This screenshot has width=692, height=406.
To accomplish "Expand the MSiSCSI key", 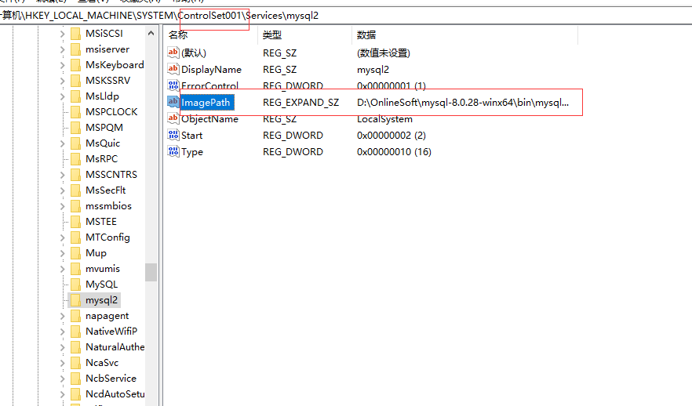I will [62, 34].
